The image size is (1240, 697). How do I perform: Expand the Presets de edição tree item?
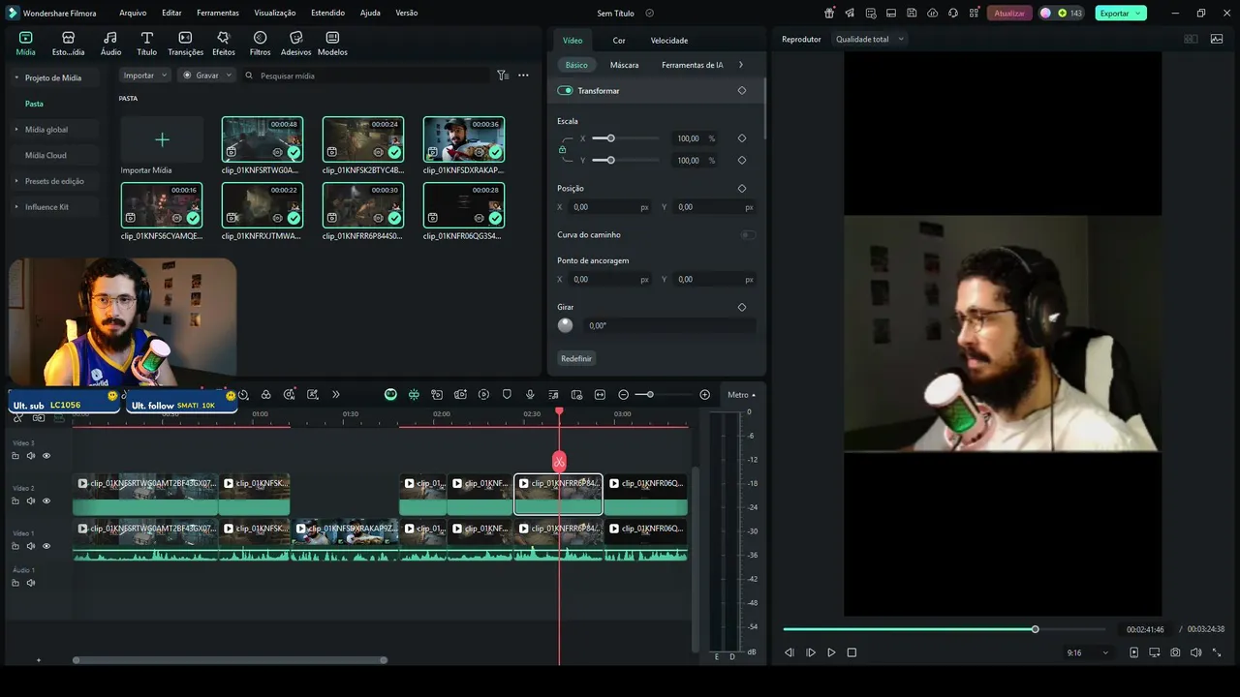click(16, 181)
